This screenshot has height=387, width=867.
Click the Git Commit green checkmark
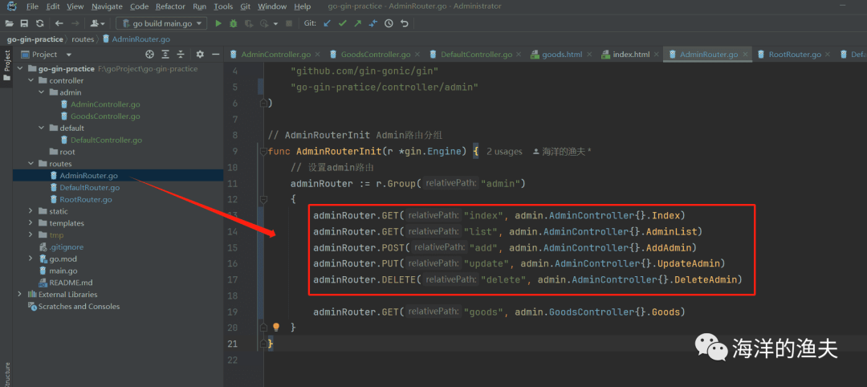(x=342, y=23)
